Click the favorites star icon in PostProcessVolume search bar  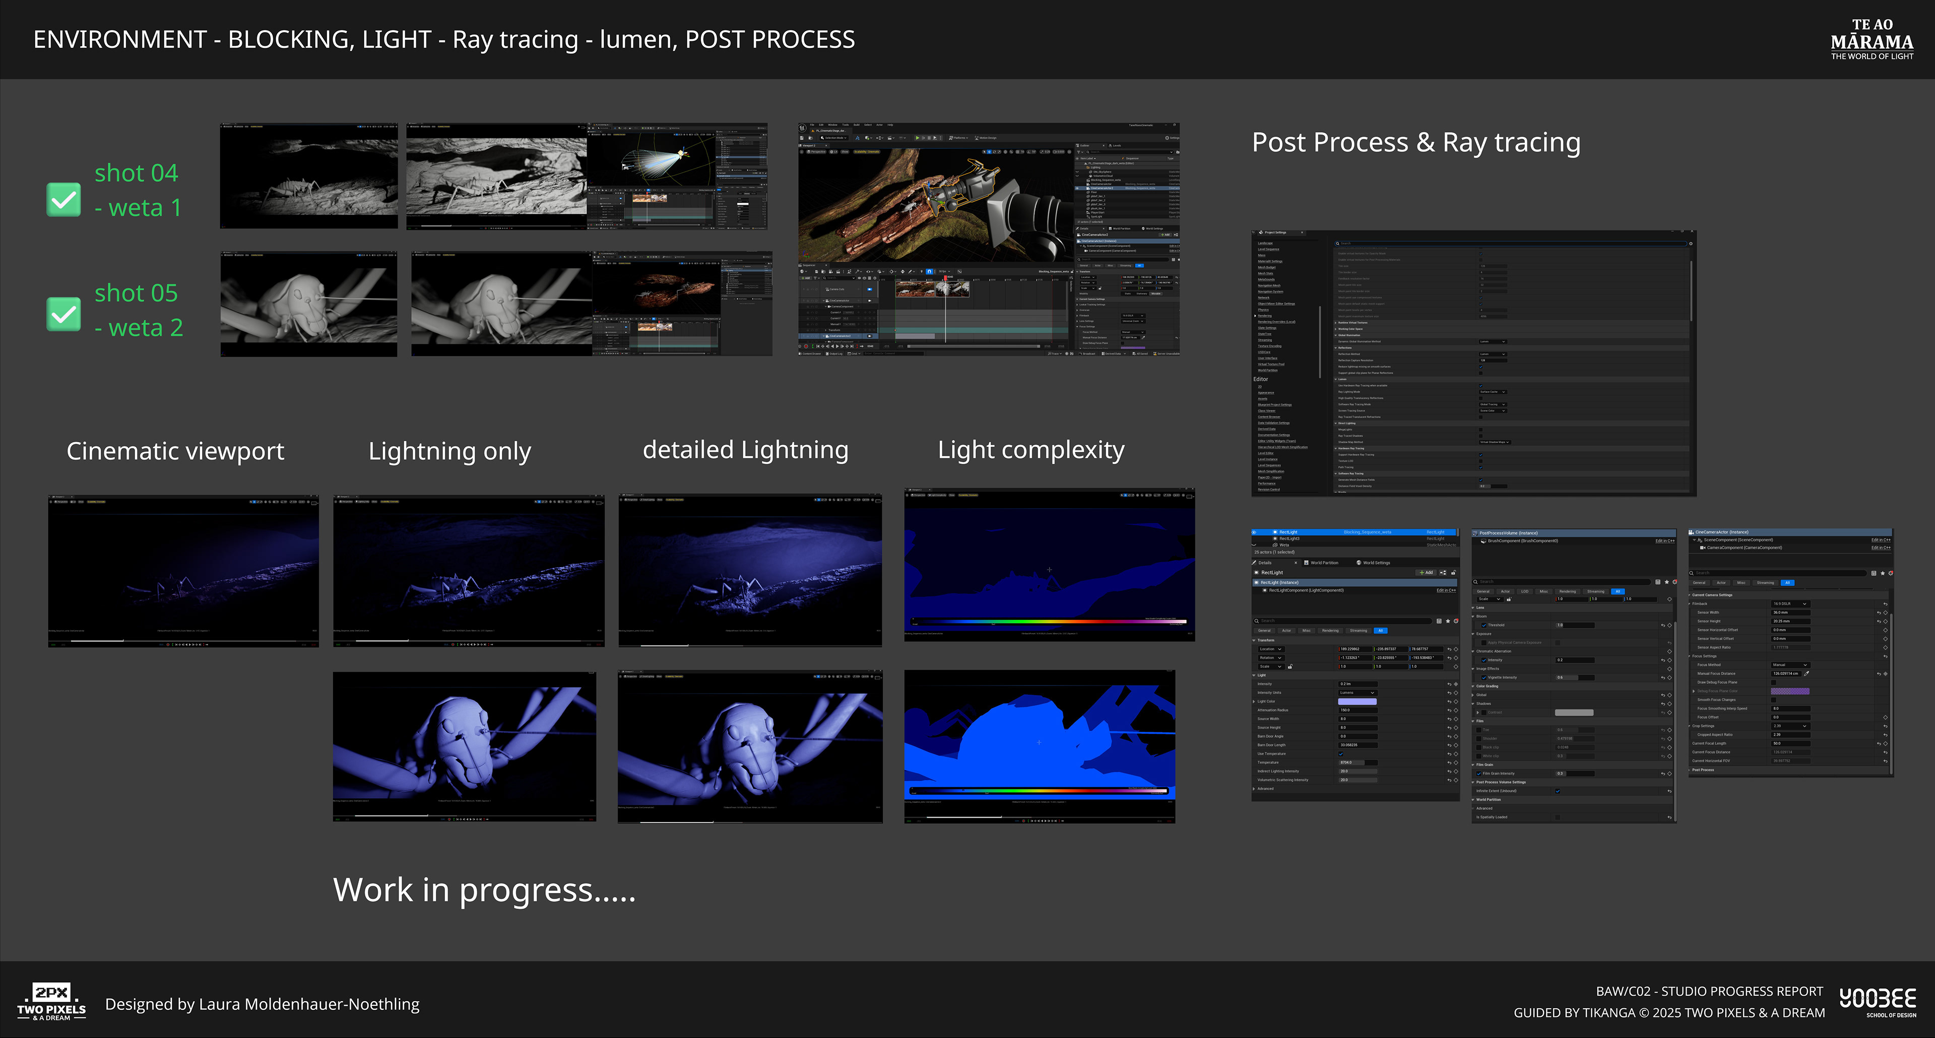click(1667, 582)
